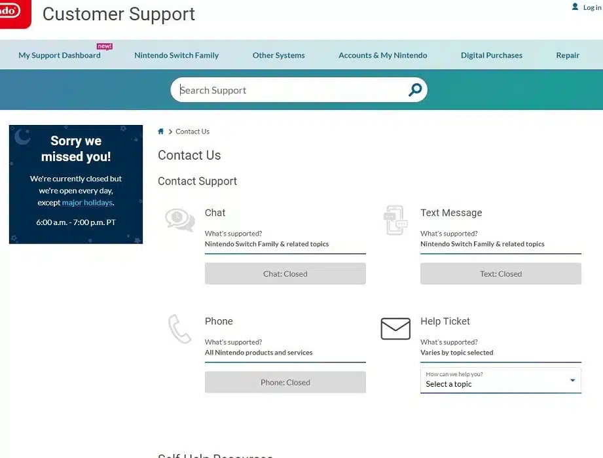Screen dimensions: 603x458
Task: Open My Support Dashboard tab
Action: [x=60, y=56]
